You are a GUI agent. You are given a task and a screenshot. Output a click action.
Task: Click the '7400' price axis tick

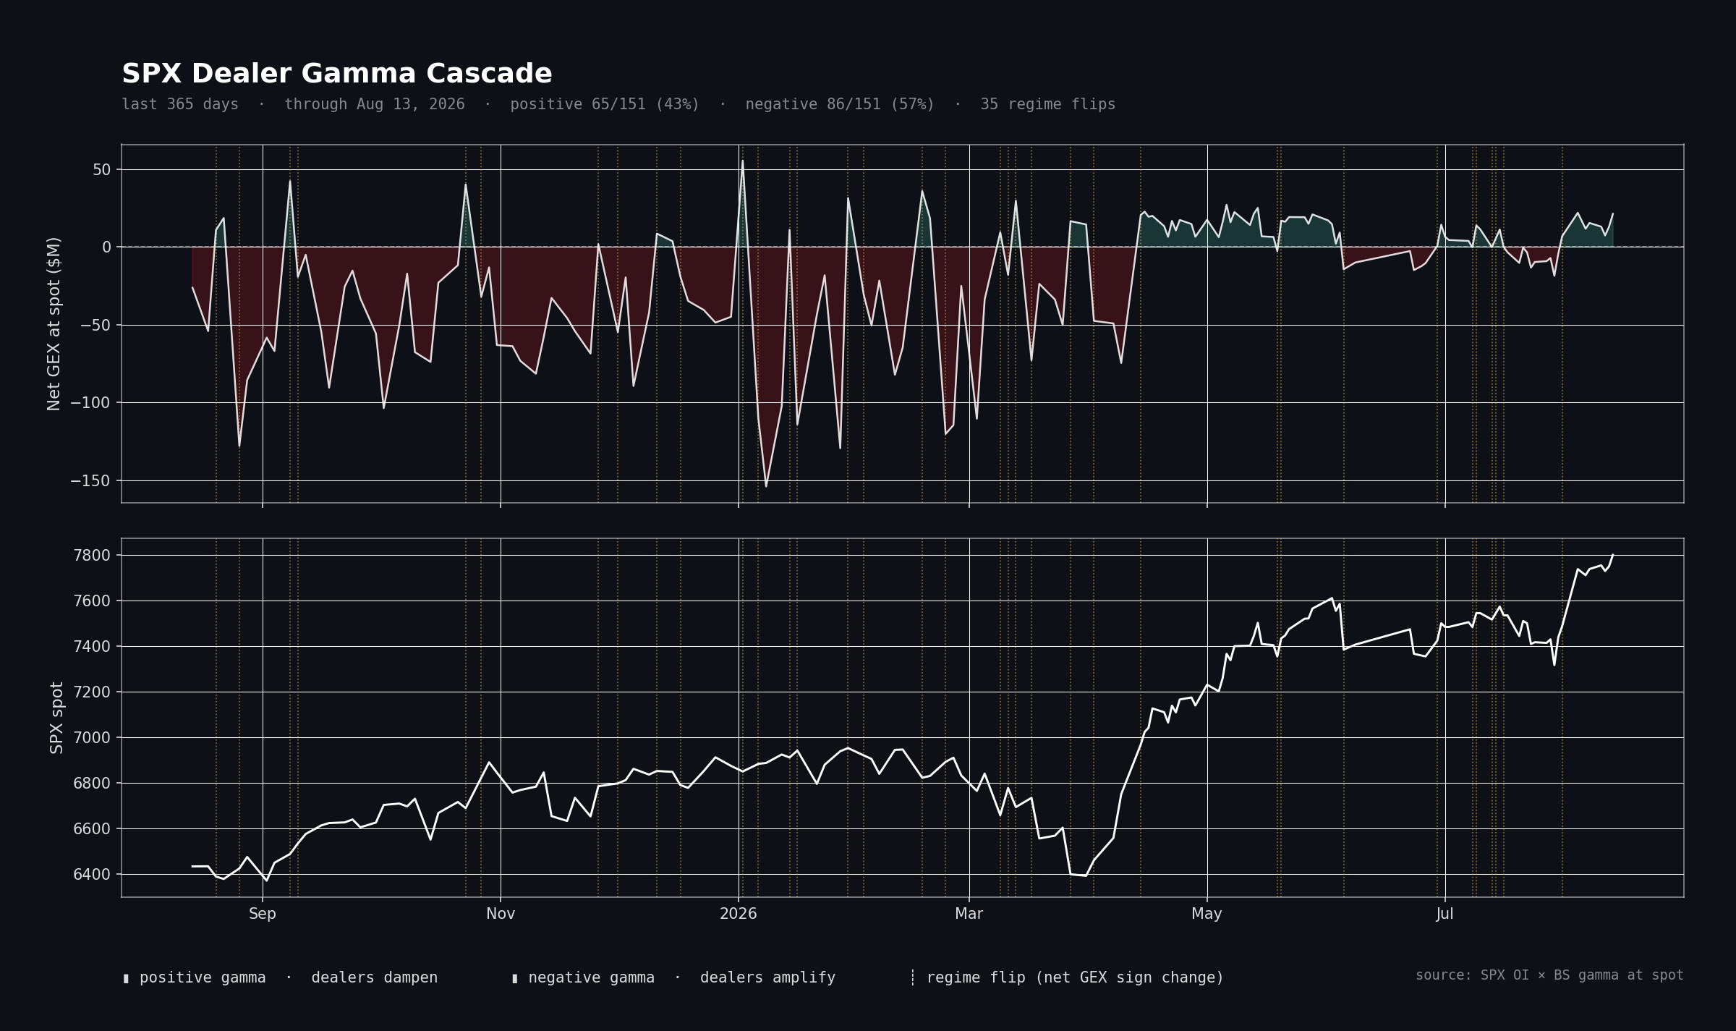point(93,647)
